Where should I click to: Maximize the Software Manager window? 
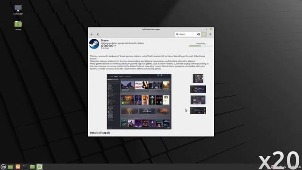click(x=207, y=29)
